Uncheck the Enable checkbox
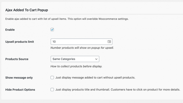The image size is (183, 103). [x=52, y=30]
